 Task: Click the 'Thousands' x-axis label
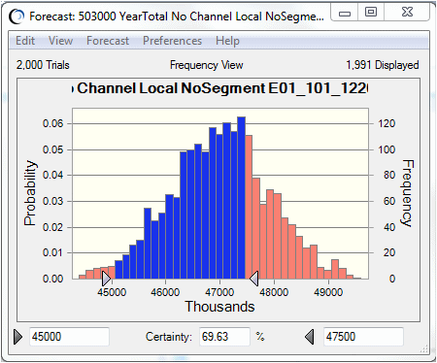(219, 307)
